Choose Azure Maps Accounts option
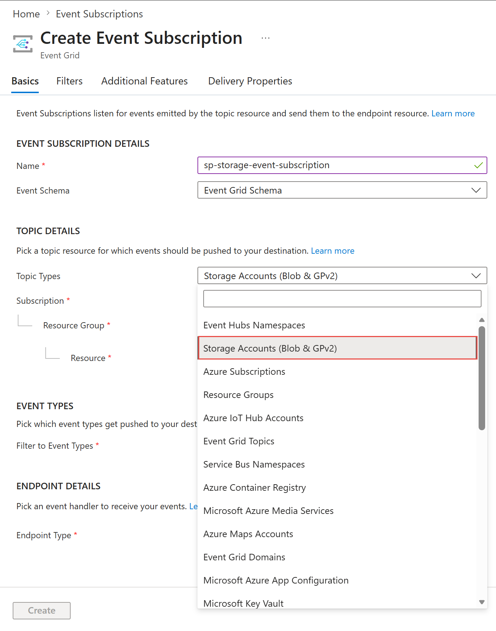The width and height of the screenshot is (496, 631). click(x=337, y=534)
